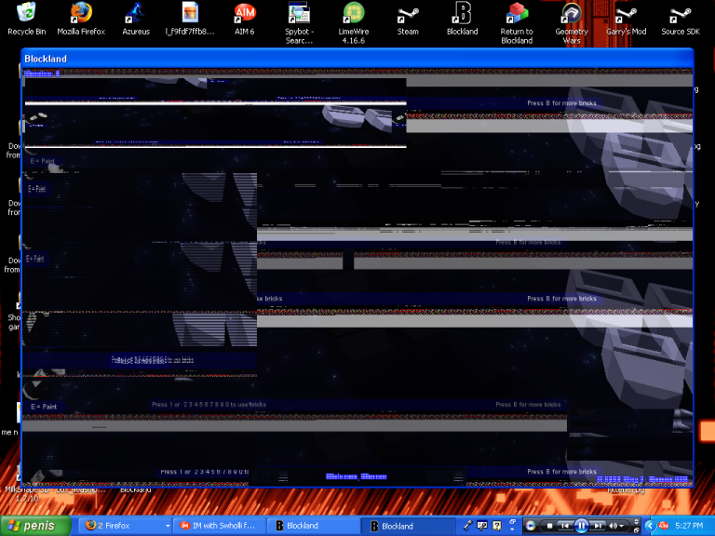Stop playback in the taskbar media player
The image size is (715, 536).
click(550, 526)
